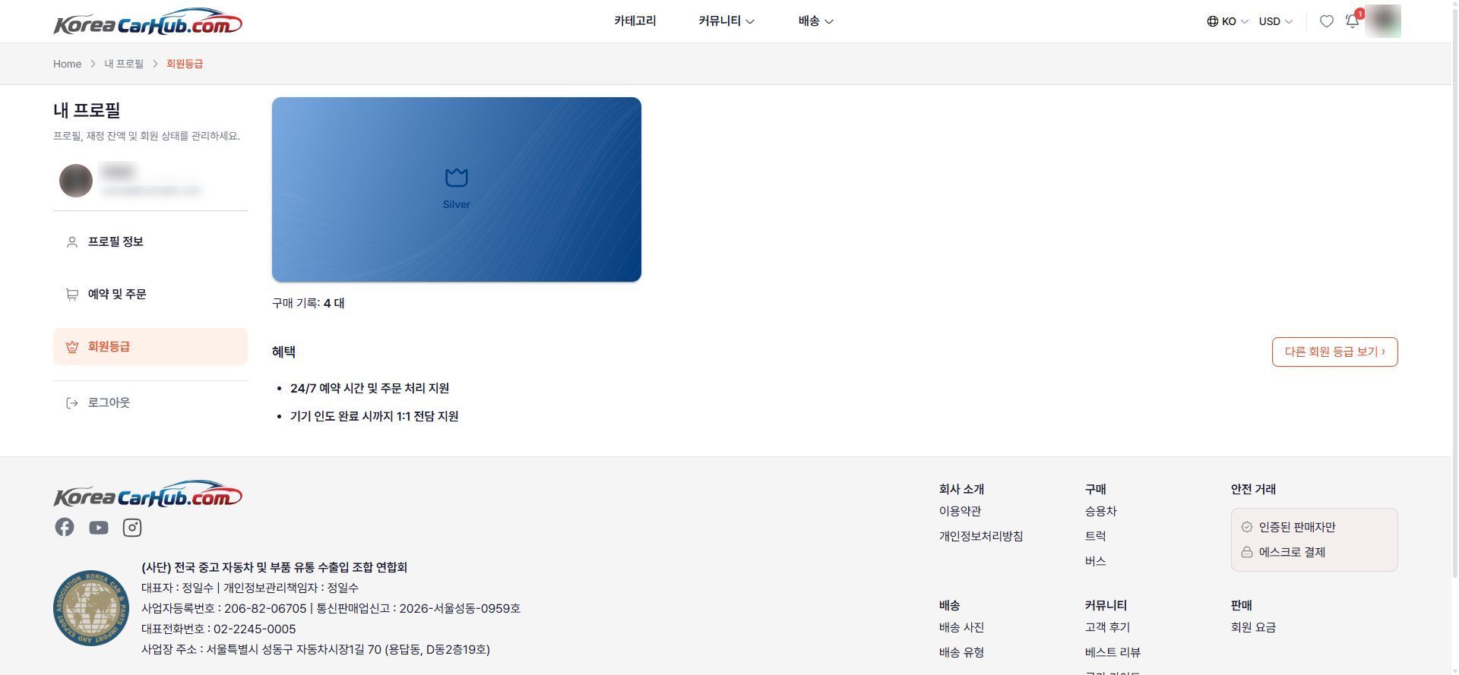Viewport: 1459px width, 675px height.
Task: Open 베스트 리뷰 footer link
Action: pos(1112,652)
